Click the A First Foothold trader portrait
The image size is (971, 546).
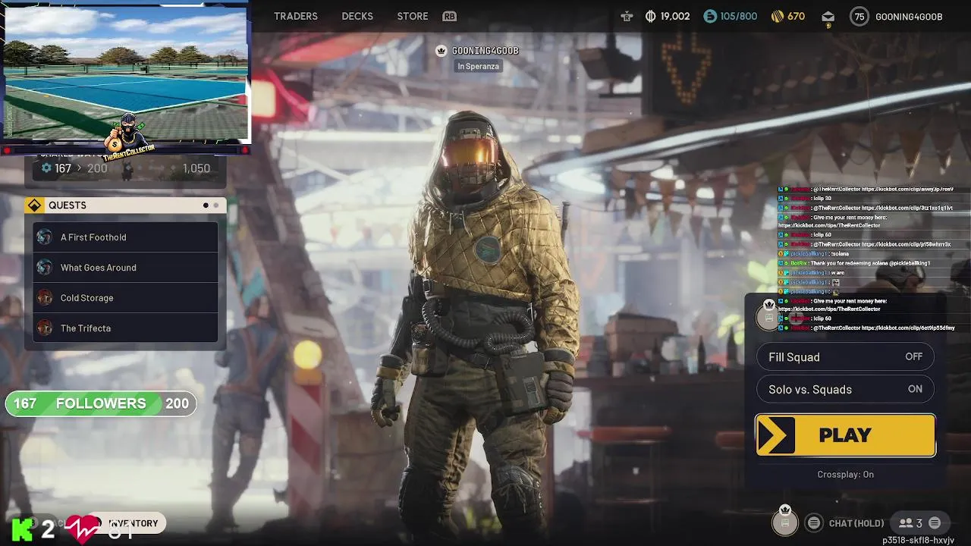[x=45, y=237]
